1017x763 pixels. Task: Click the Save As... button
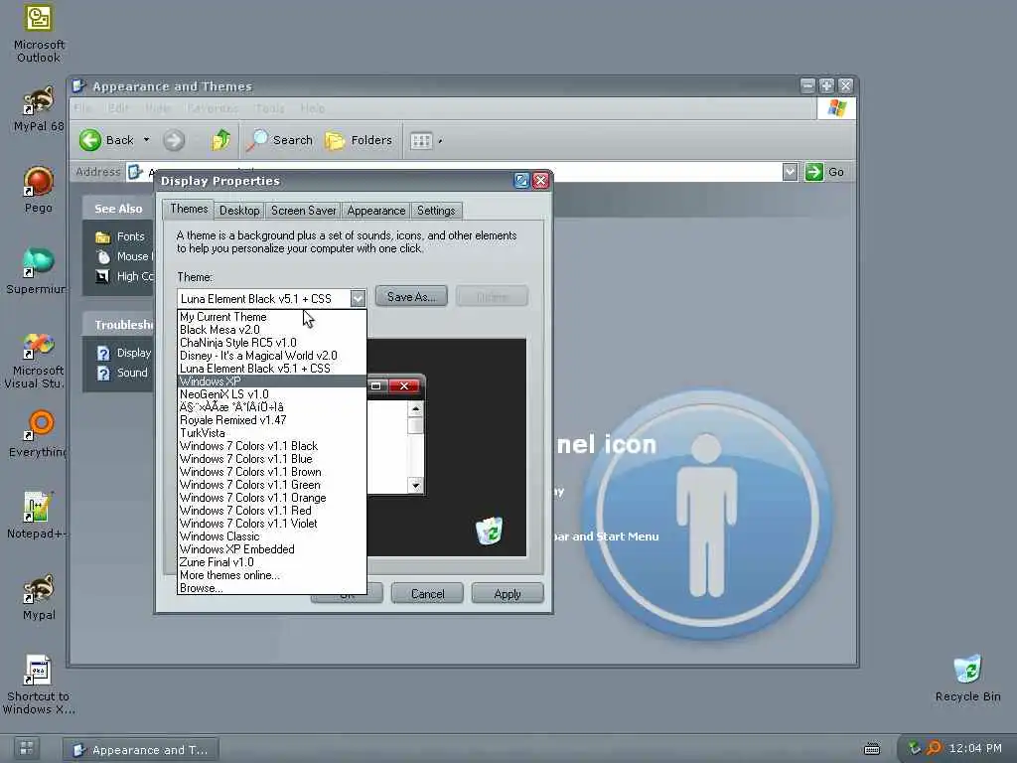coord(411,296)
